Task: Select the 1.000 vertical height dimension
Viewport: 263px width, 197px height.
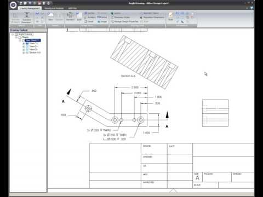Action: click(x=146, y=133)
